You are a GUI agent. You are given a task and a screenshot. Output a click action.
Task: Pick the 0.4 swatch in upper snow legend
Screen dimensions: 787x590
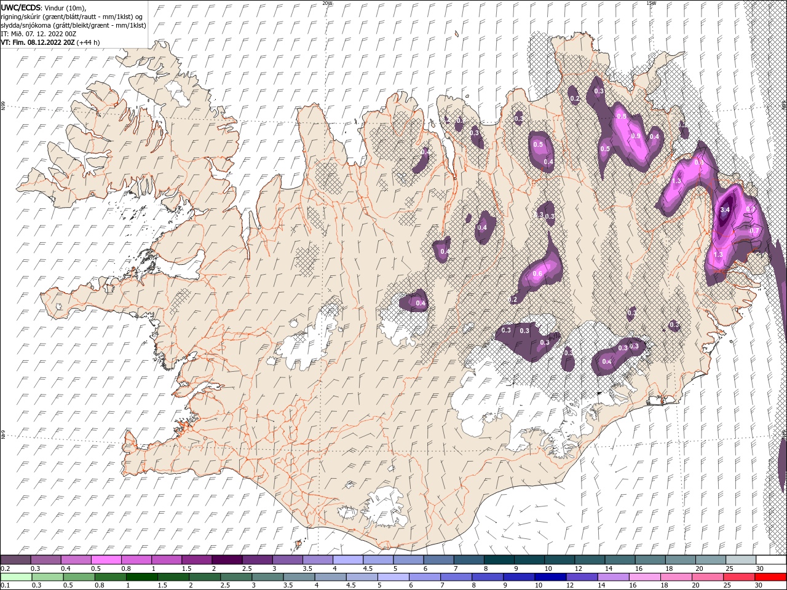(x=76, y=560)
